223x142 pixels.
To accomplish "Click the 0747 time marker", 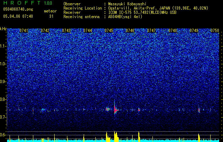I will (151, 31).
